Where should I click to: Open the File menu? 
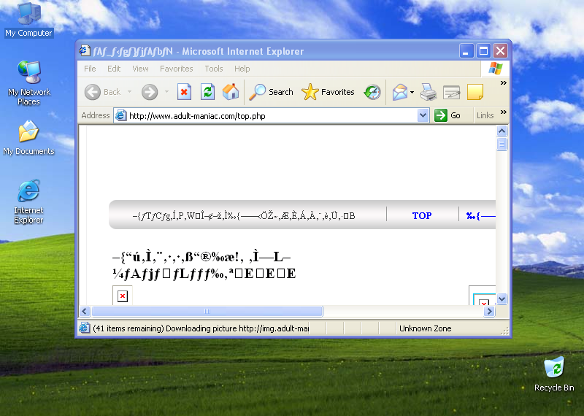[x=90, y=69]
